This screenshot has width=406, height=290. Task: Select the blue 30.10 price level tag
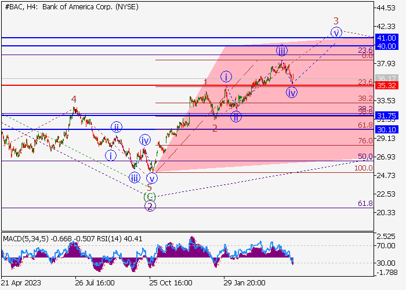pyautogui.click(x=386, y=130)
